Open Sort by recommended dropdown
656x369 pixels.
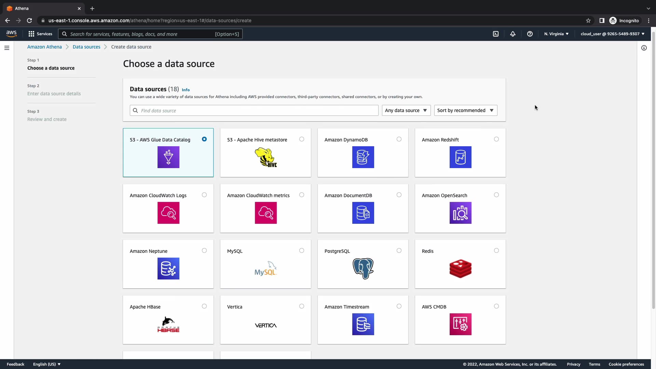click(465, 110)
